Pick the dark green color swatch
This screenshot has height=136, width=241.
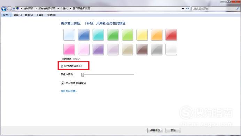point(113,35)
